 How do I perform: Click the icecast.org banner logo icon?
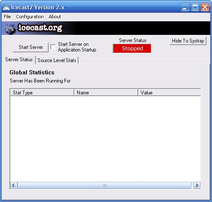point(10,29)
